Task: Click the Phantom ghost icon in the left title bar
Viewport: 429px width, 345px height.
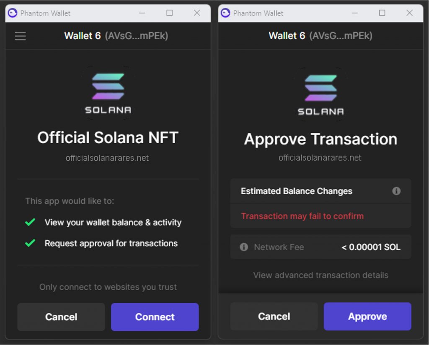Action: click(x=13, y=13)
